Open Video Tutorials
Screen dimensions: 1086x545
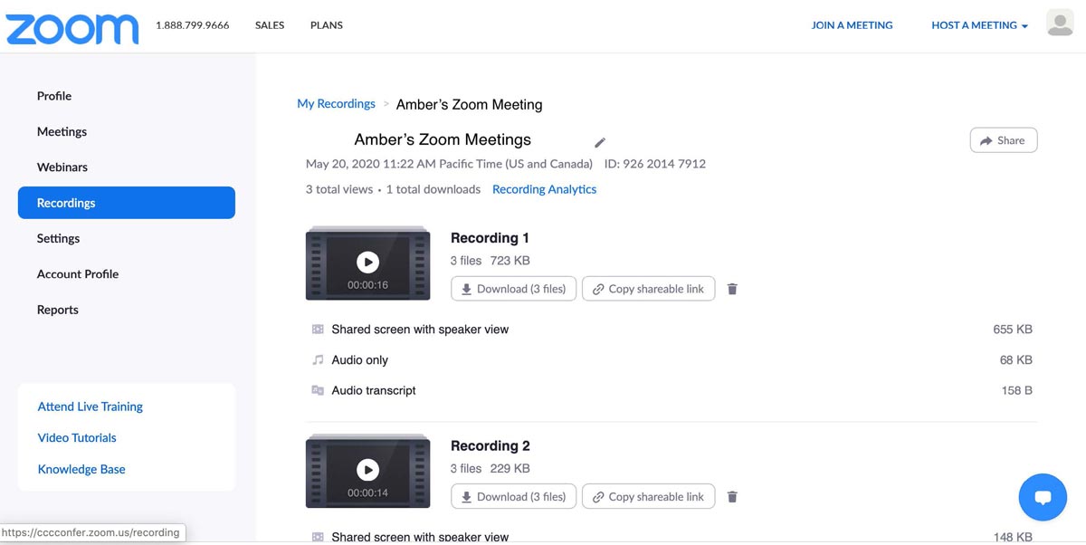[x=76, y=437]
